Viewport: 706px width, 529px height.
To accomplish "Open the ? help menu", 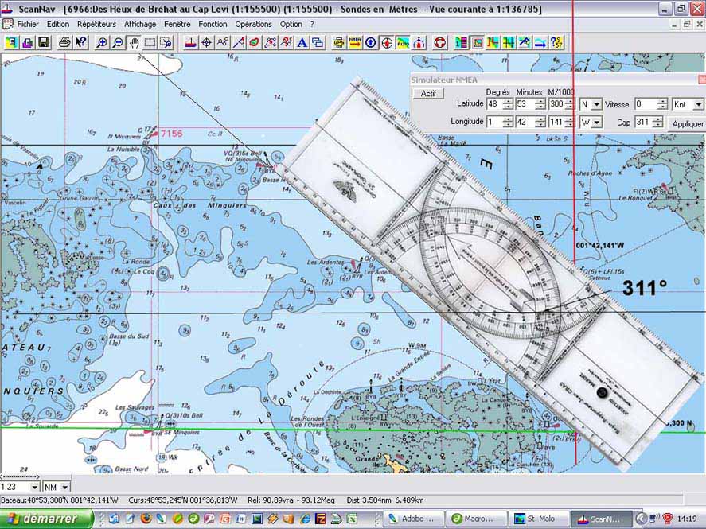I will 312,25.
